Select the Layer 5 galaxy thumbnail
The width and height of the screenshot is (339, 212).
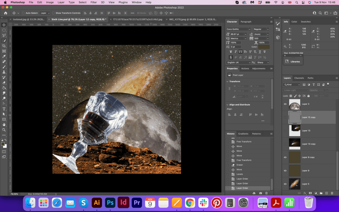tap(295, 184)
